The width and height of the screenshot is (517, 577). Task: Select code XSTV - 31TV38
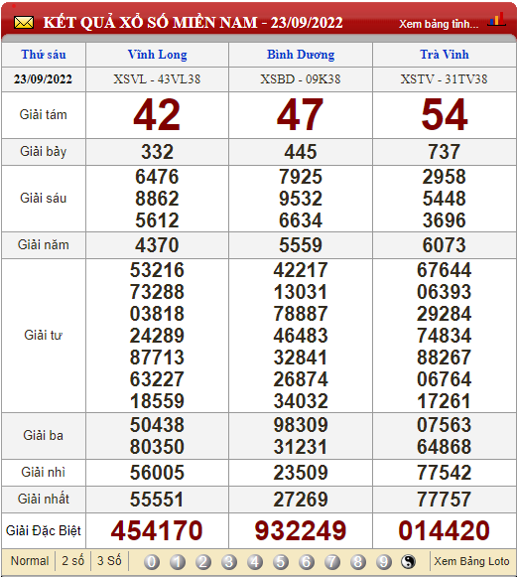click(x=444, y=79)
